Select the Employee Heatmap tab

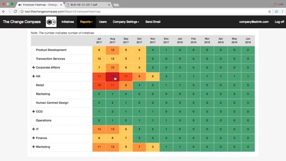[x=40, y=5]
